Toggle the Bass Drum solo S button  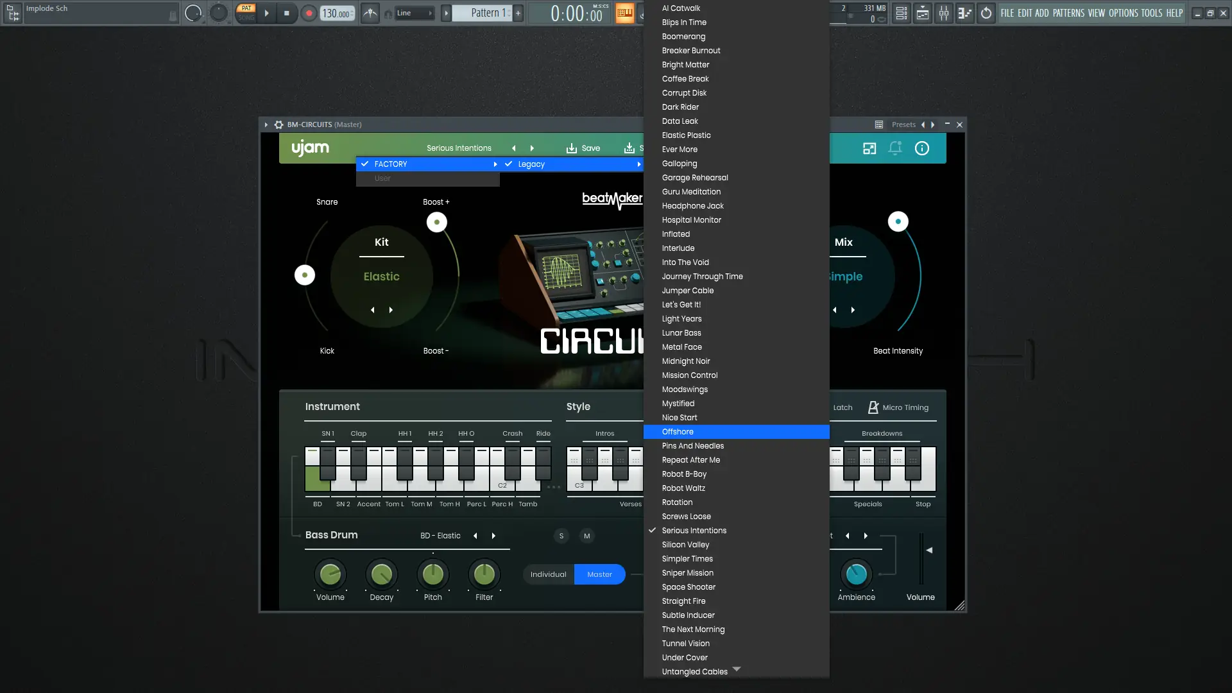pos(561,536)
